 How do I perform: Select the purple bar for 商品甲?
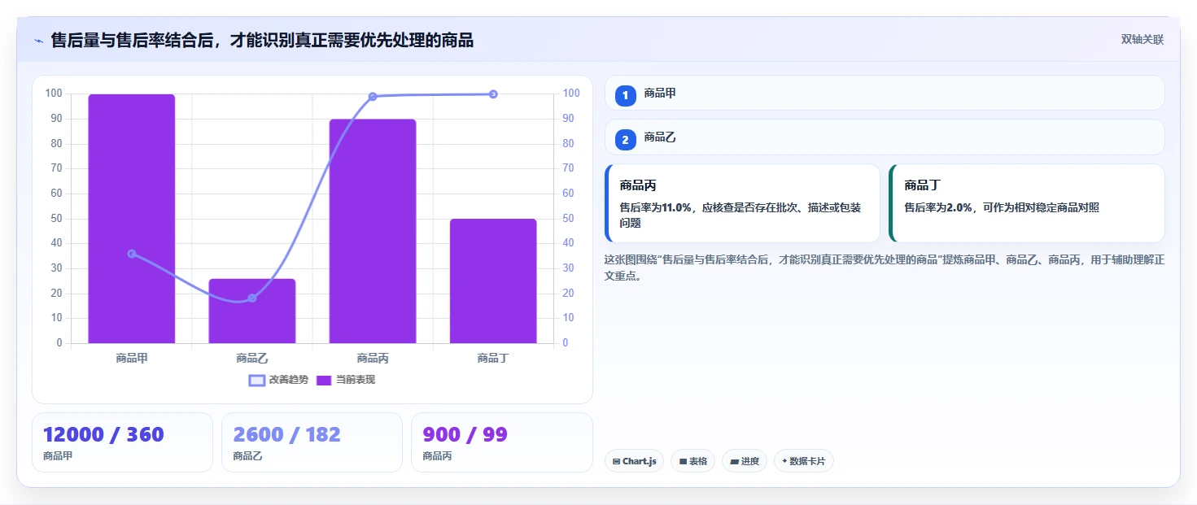132,219
